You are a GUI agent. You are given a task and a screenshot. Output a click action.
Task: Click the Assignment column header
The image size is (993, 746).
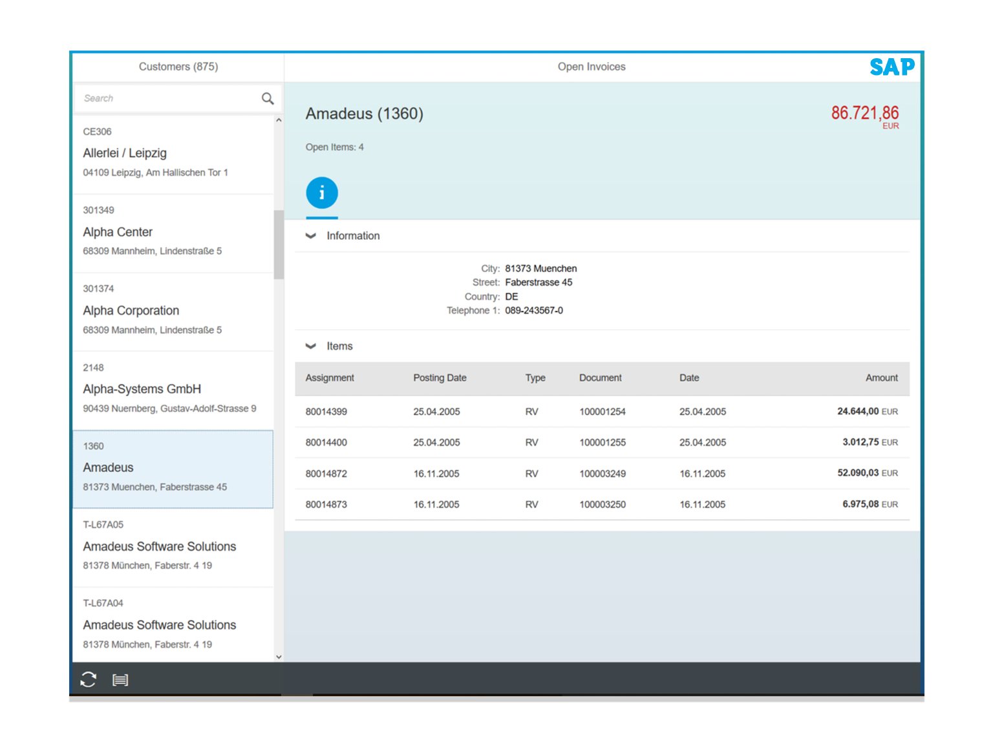coord(330,378)
